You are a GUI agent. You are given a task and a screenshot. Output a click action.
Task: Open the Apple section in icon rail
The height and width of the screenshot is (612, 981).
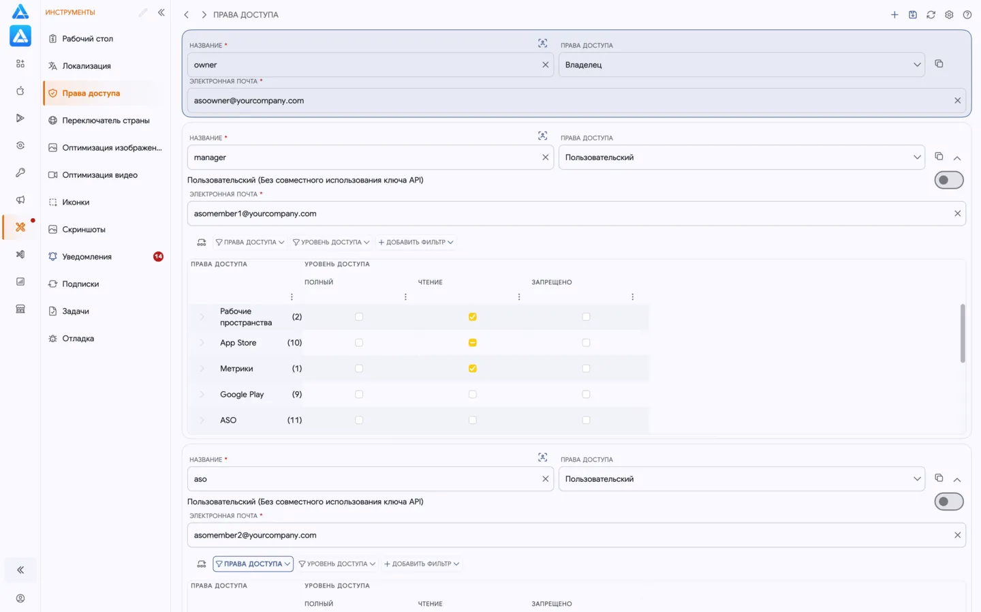[20, 91]
